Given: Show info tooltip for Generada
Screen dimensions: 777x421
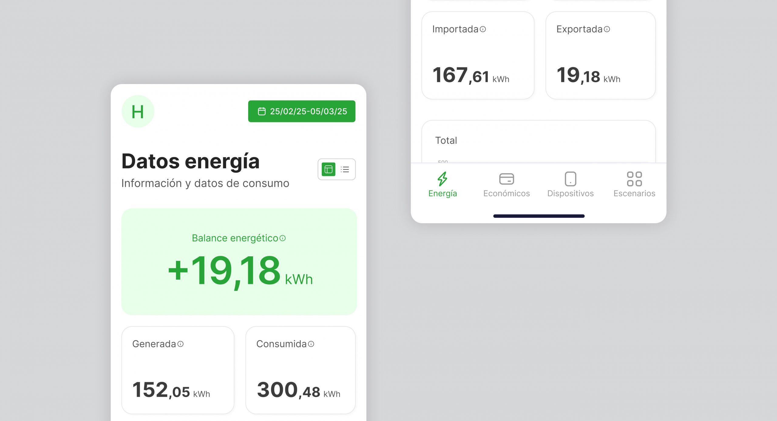Looking at the screenshot, I should pos(181,344).
